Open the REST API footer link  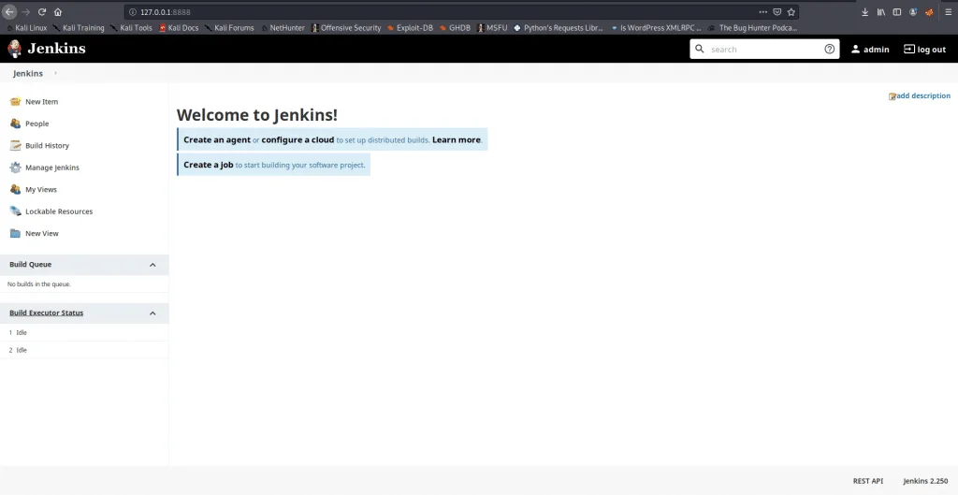pos(868,481)
